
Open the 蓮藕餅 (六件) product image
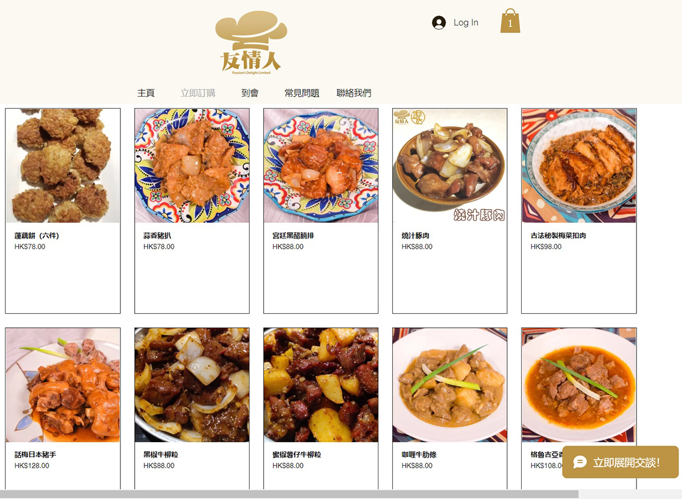pos(63,165)
